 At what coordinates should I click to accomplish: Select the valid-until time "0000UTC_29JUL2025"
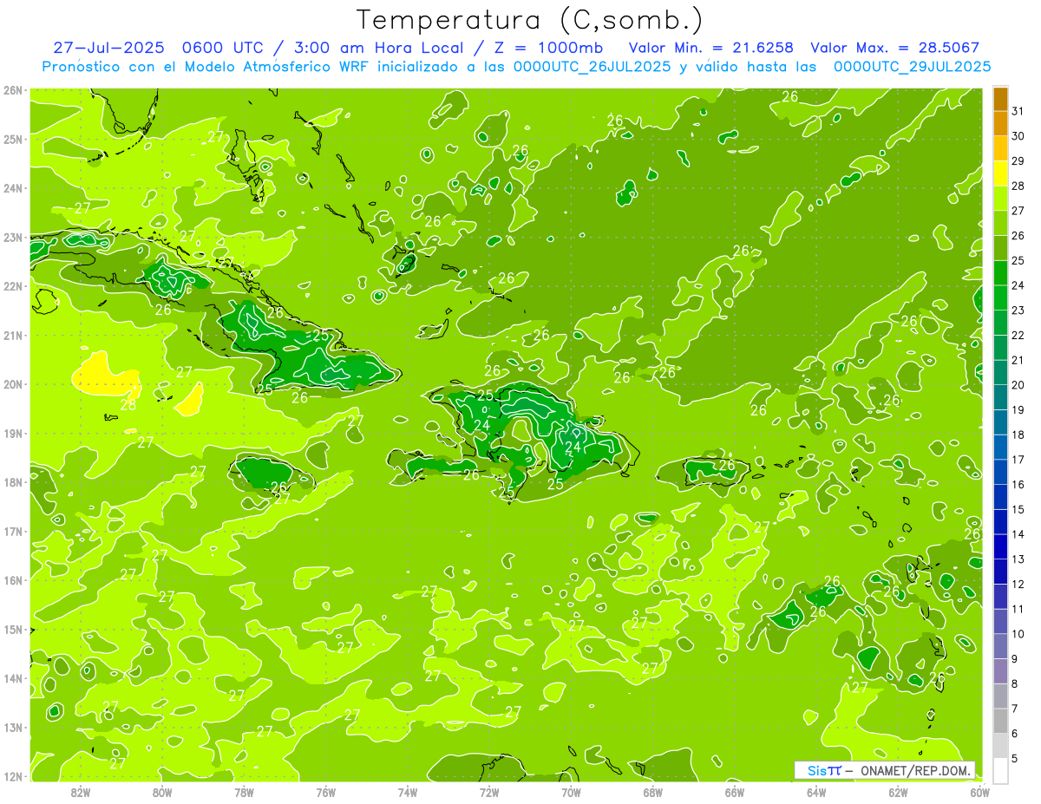coord(912,67)
